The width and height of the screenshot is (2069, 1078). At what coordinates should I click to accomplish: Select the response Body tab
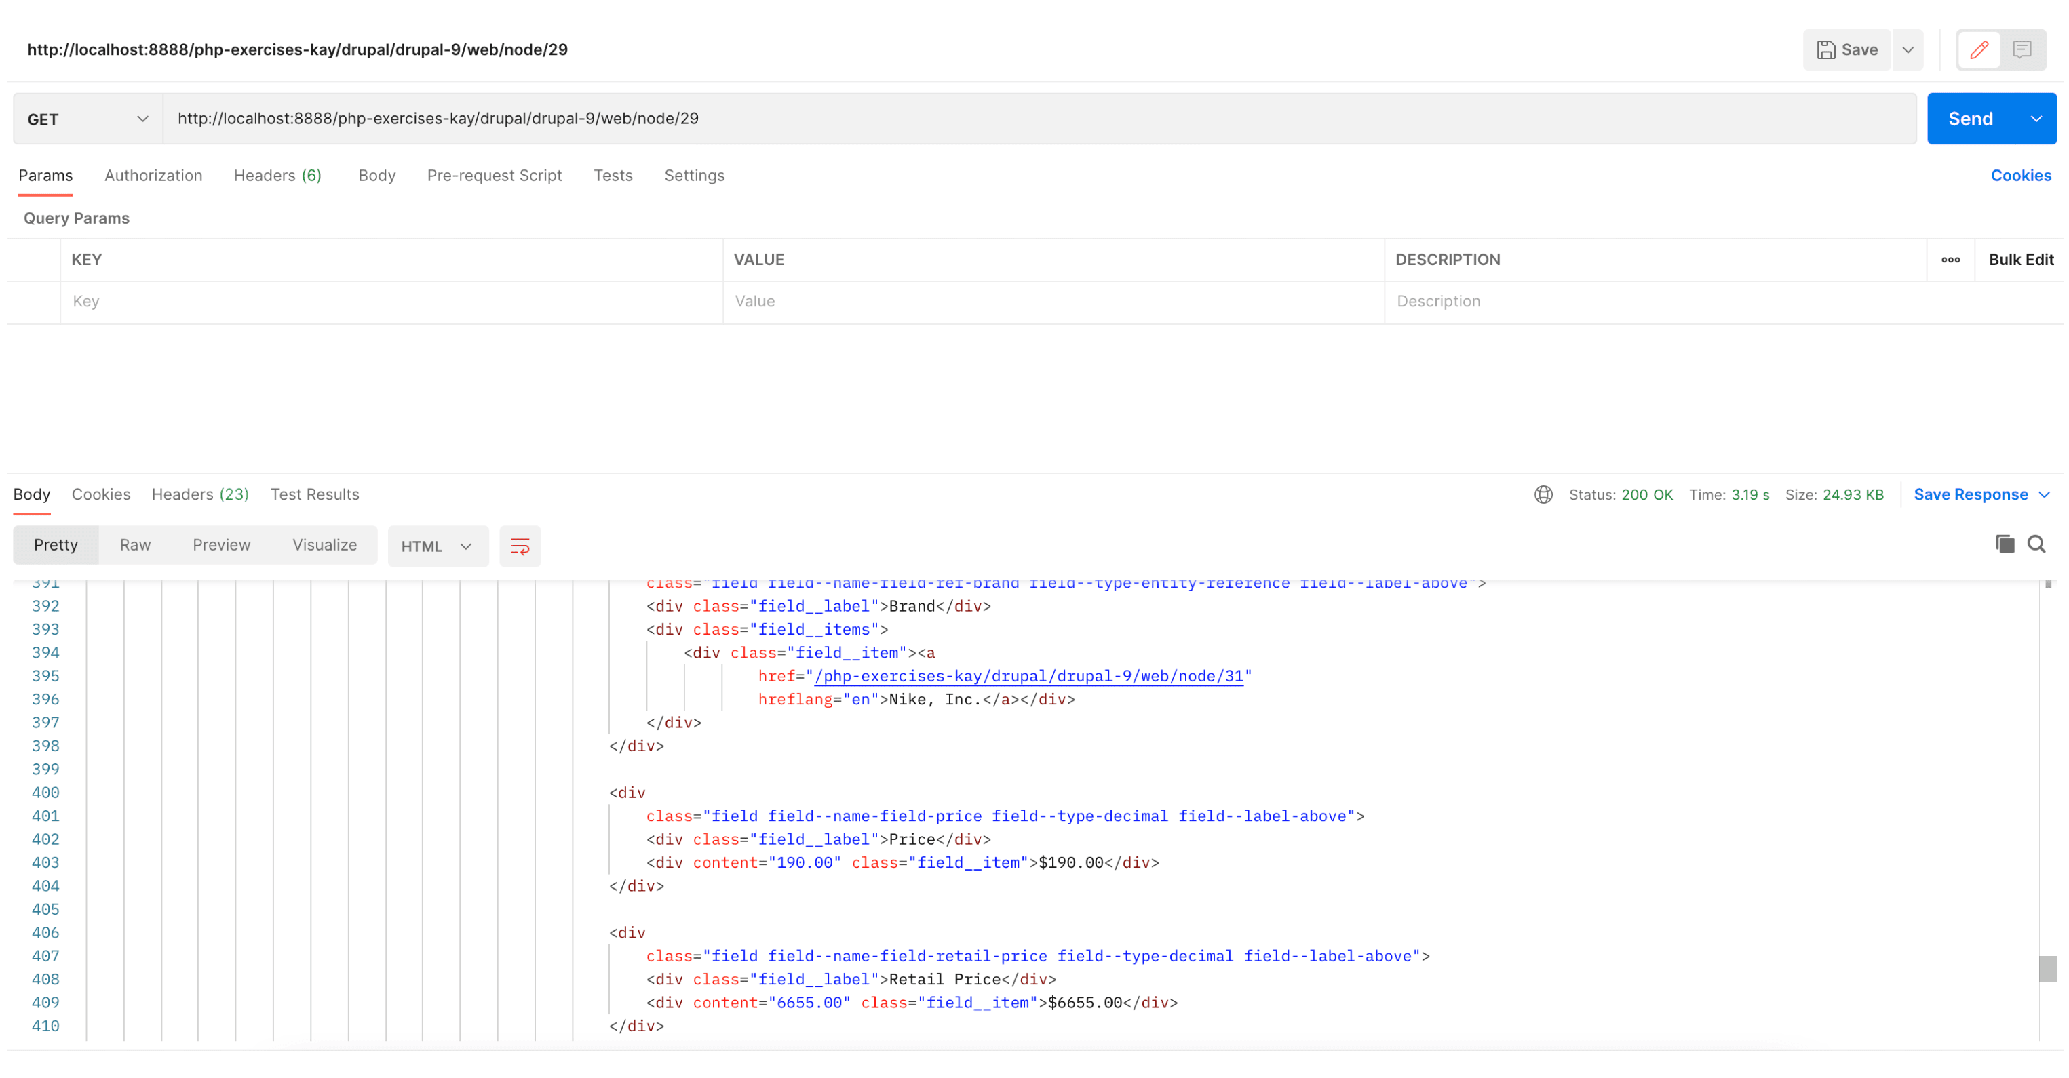(31, 494)
